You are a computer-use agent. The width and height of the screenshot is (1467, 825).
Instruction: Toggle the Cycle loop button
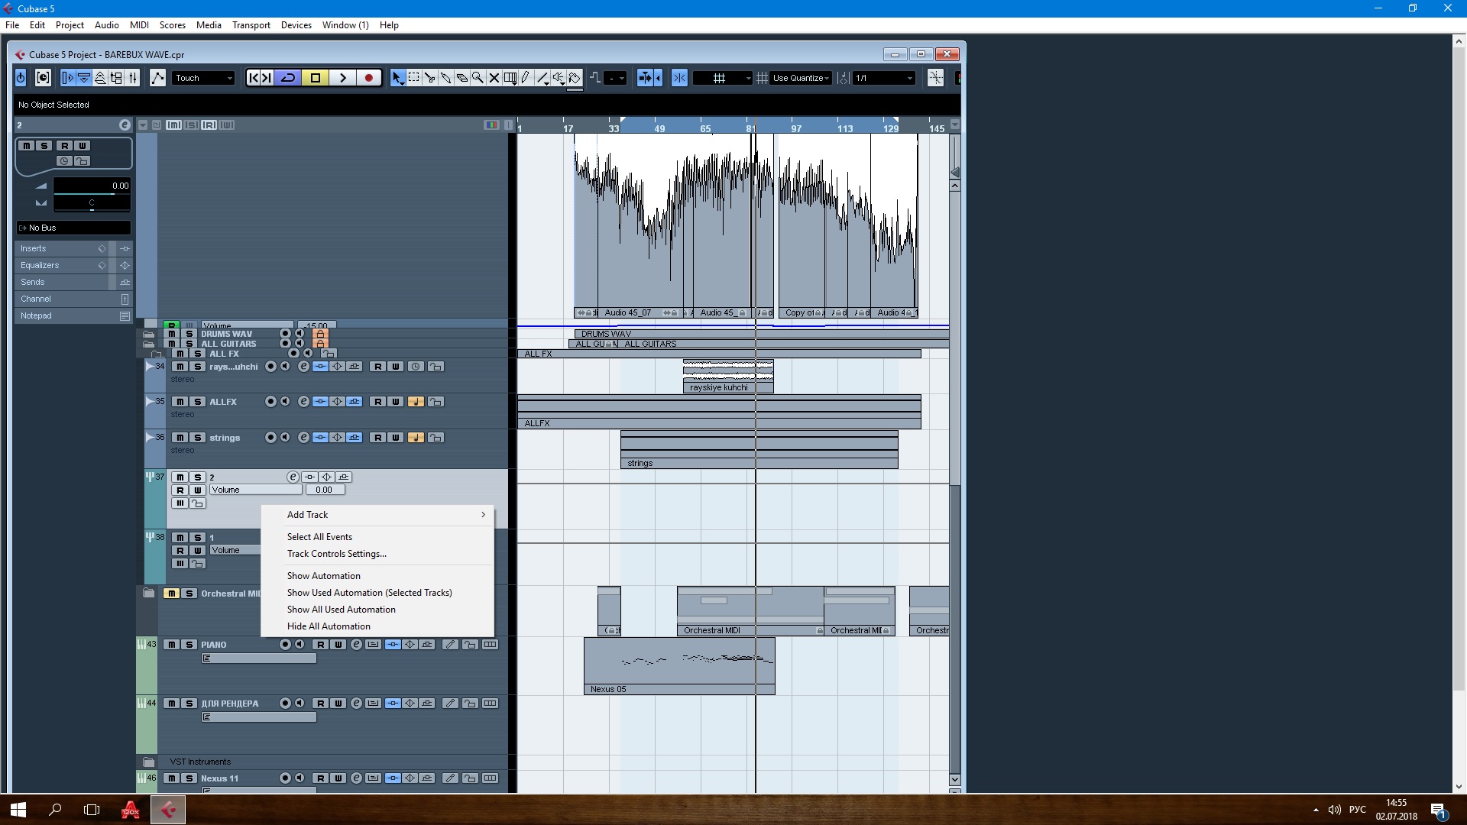[288, 78]
